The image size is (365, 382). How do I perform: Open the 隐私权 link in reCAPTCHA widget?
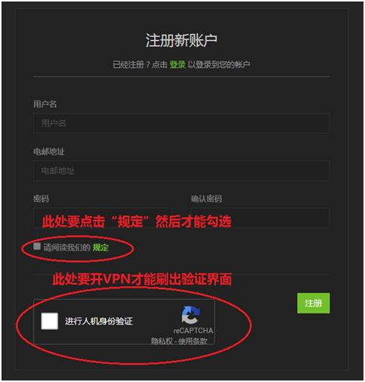pyautogui.click(x=162, y=341)
